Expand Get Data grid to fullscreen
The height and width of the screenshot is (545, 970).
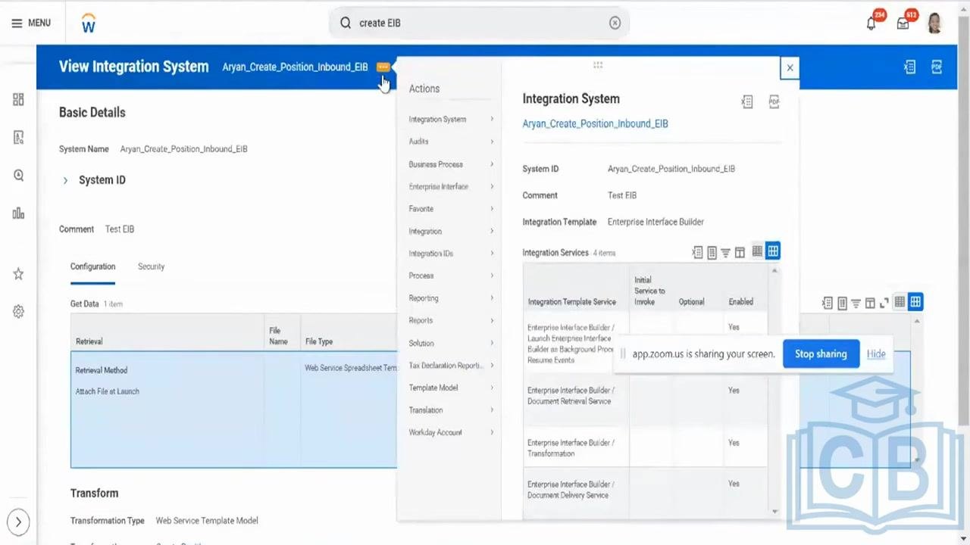coord(884,303)
